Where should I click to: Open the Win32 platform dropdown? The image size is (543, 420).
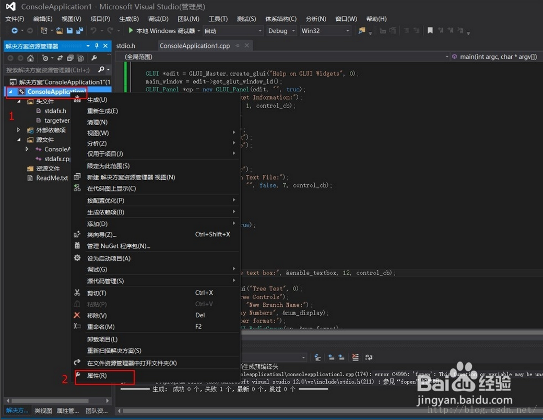point(325,31)
